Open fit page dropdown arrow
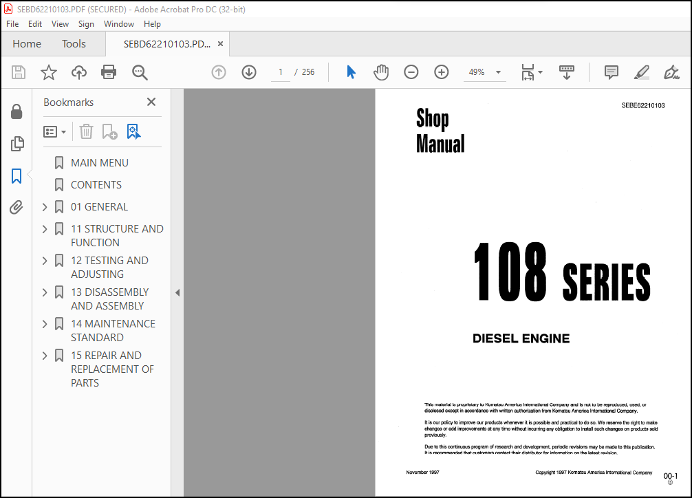This screenshot has height=498, width=692. pos(540,72)
